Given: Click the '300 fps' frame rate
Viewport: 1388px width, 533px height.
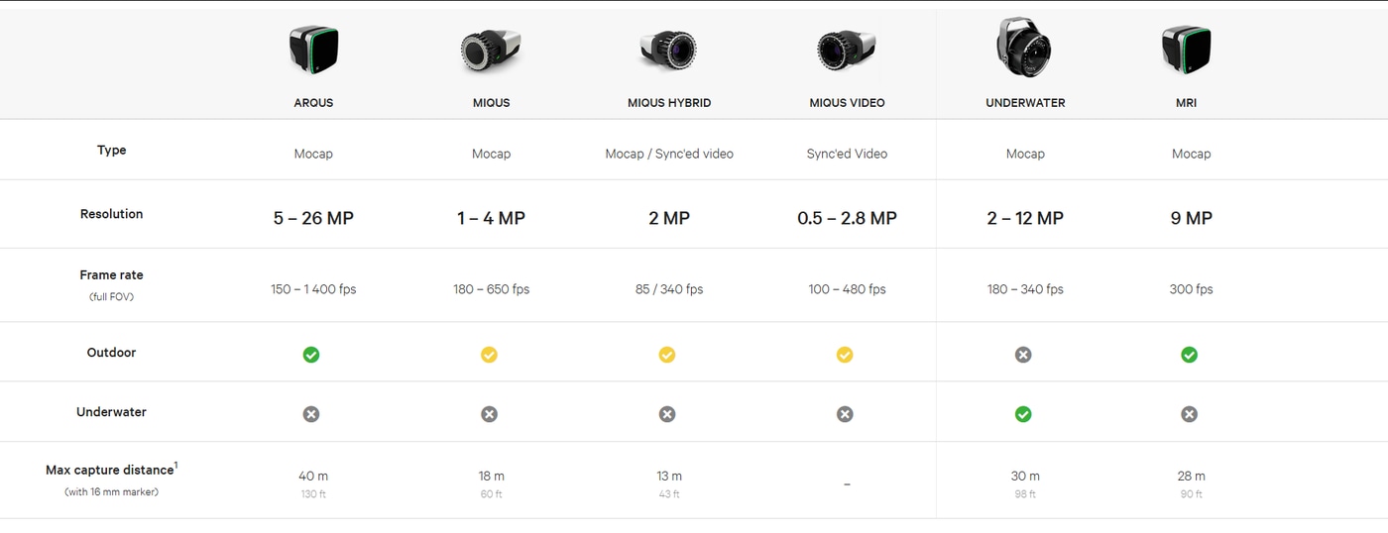Looking at the screenshot, I should tap(1191, 289).
